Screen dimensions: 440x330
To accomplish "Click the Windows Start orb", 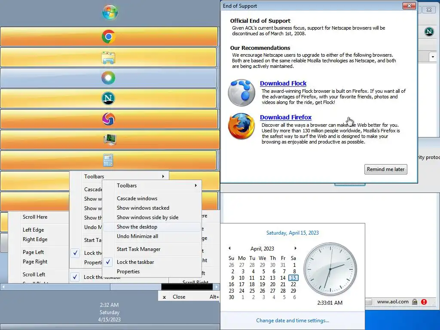I will [110, 12].
